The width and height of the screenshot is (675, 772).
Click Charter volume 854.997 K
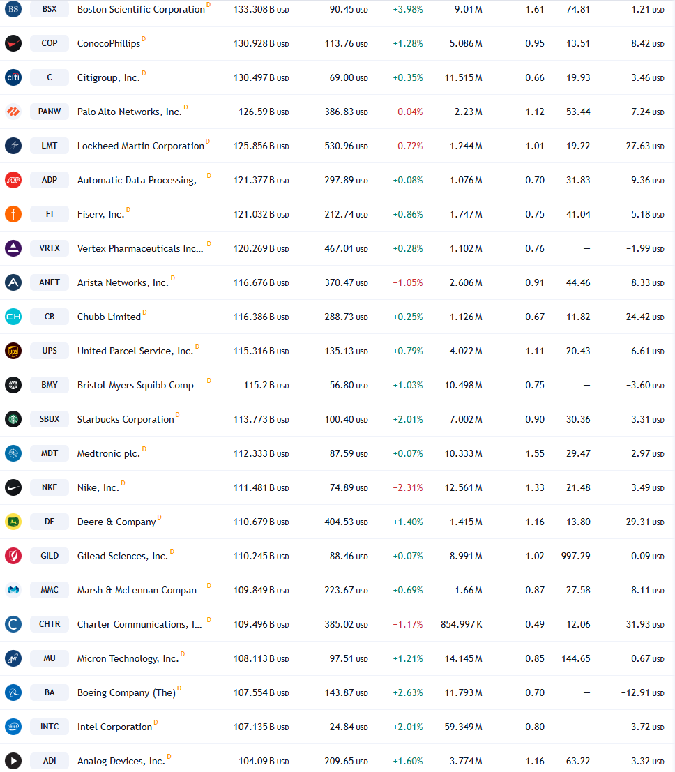[462, 624]
